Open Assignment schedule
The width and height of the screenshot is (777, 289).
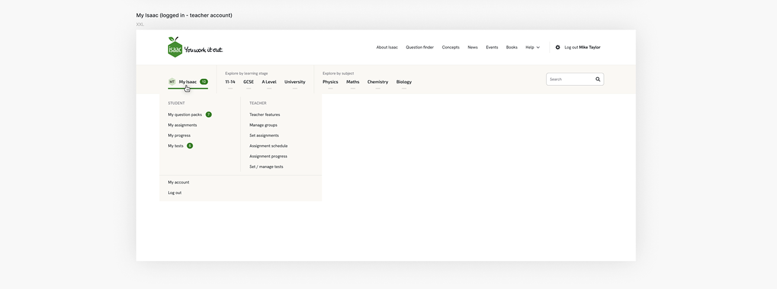point(268,146)
